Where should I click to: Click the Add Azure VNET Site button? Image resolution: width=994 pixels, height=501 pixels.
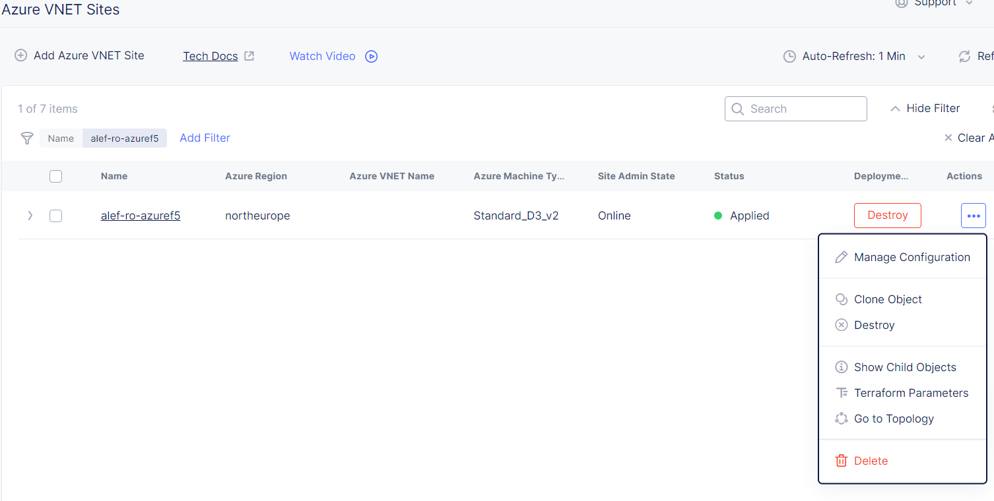click(79, 55)
